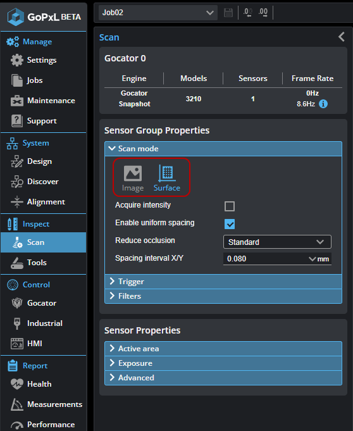Click the Tools icon in sidebar

tap(17, 263)
